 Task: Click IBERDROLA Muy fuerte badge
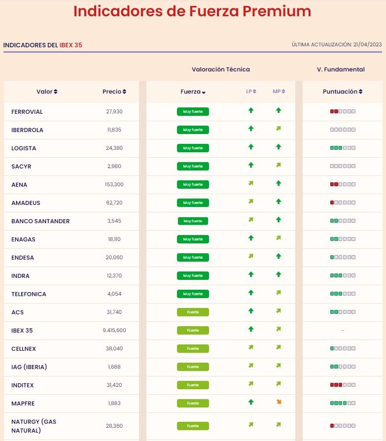[x=193, y=130]
